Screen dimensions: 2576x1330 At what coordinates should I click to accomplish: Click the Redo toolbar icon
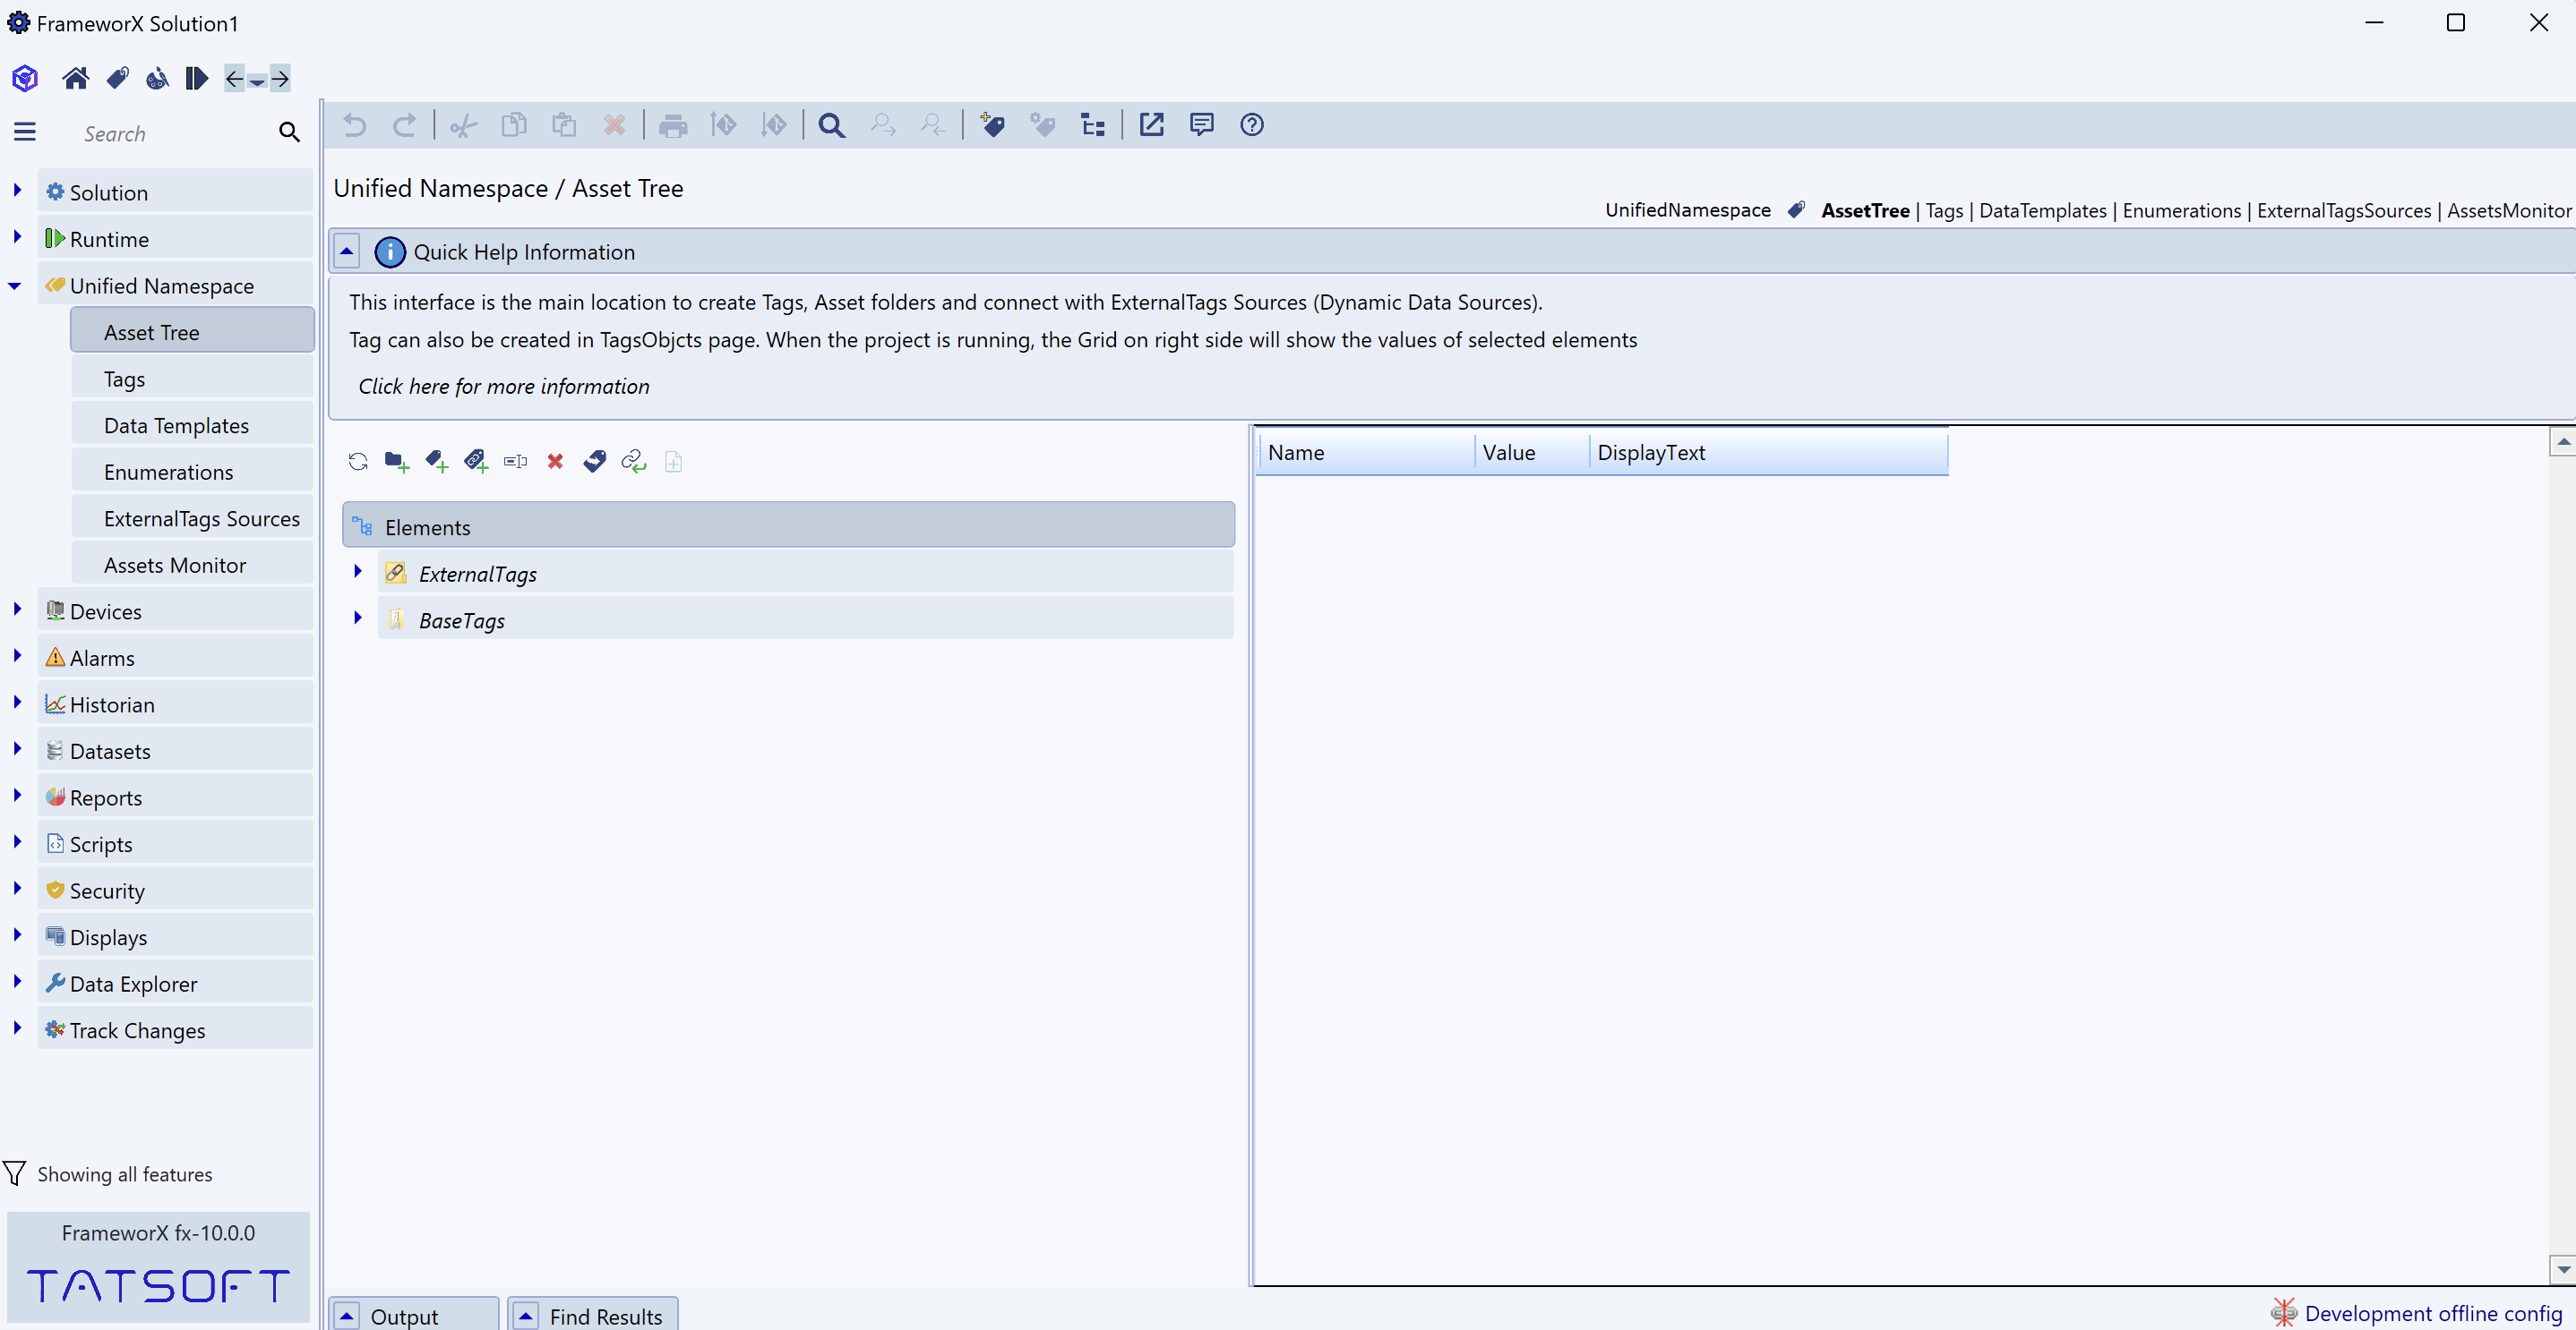405,125
